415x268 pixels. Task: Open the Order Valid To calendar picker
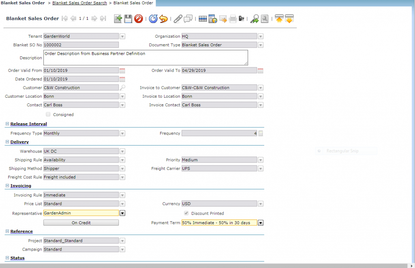pyautogui.click(x=261, y=71)
